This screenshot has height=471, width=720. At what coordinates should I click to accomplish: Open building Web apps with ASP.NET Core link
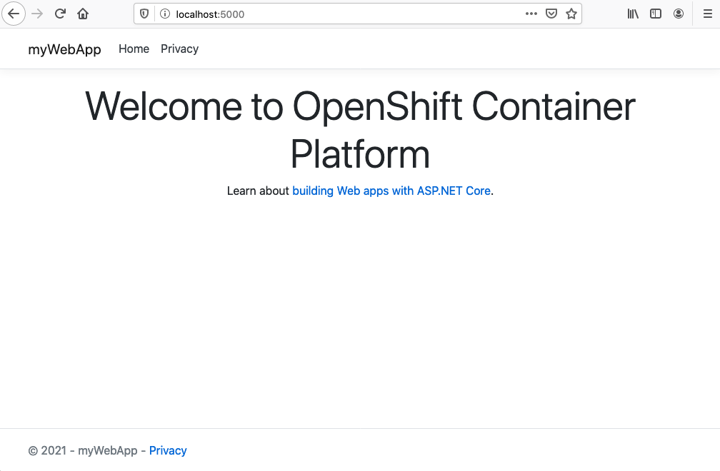coord(391,191)
